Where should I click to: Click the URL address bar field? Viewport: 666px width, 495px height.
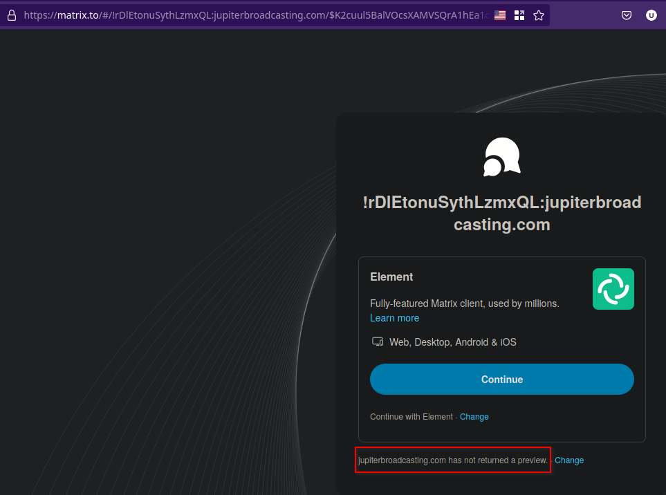[256, 15]
